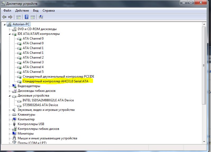Image resolution: width=211 pixels, height=152 pixels.
Task: Select Стандартный контроллер AHCI 1.0 Serial ATA
Action: click(x=56, y=81)
